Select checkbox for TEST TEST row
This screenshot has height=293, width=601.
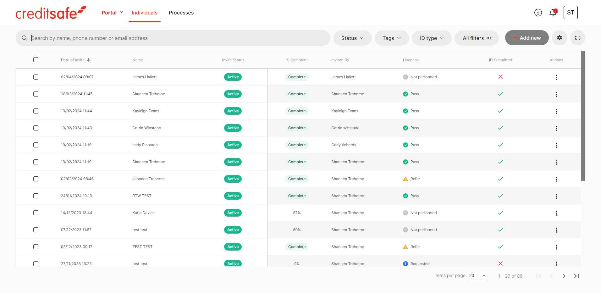[x=36, y=247]
